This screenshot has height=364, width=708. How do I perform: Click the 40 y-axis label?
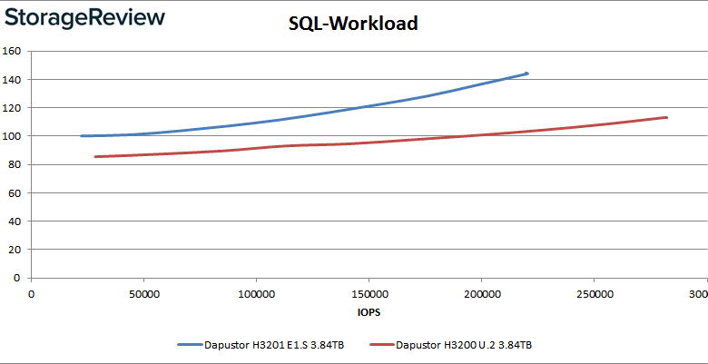click(x=15, y=221)
